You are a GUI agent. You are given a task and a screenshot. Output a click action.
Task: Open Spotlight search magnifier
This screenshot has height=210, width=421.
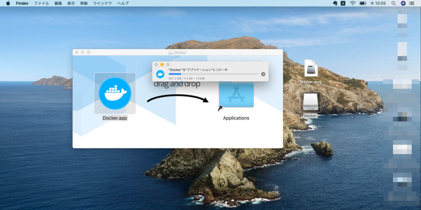[x=393, y=3]
